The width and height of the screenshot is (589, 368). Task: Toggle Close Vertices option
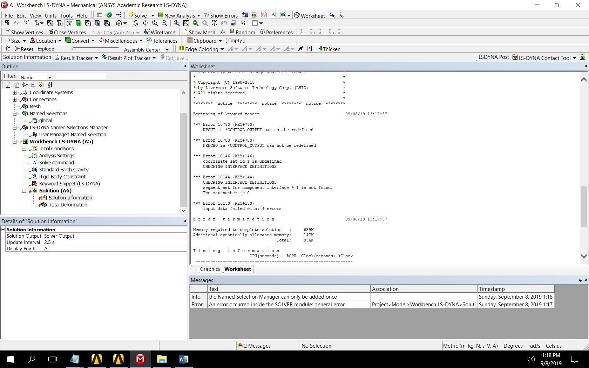(x=67, y=32)
